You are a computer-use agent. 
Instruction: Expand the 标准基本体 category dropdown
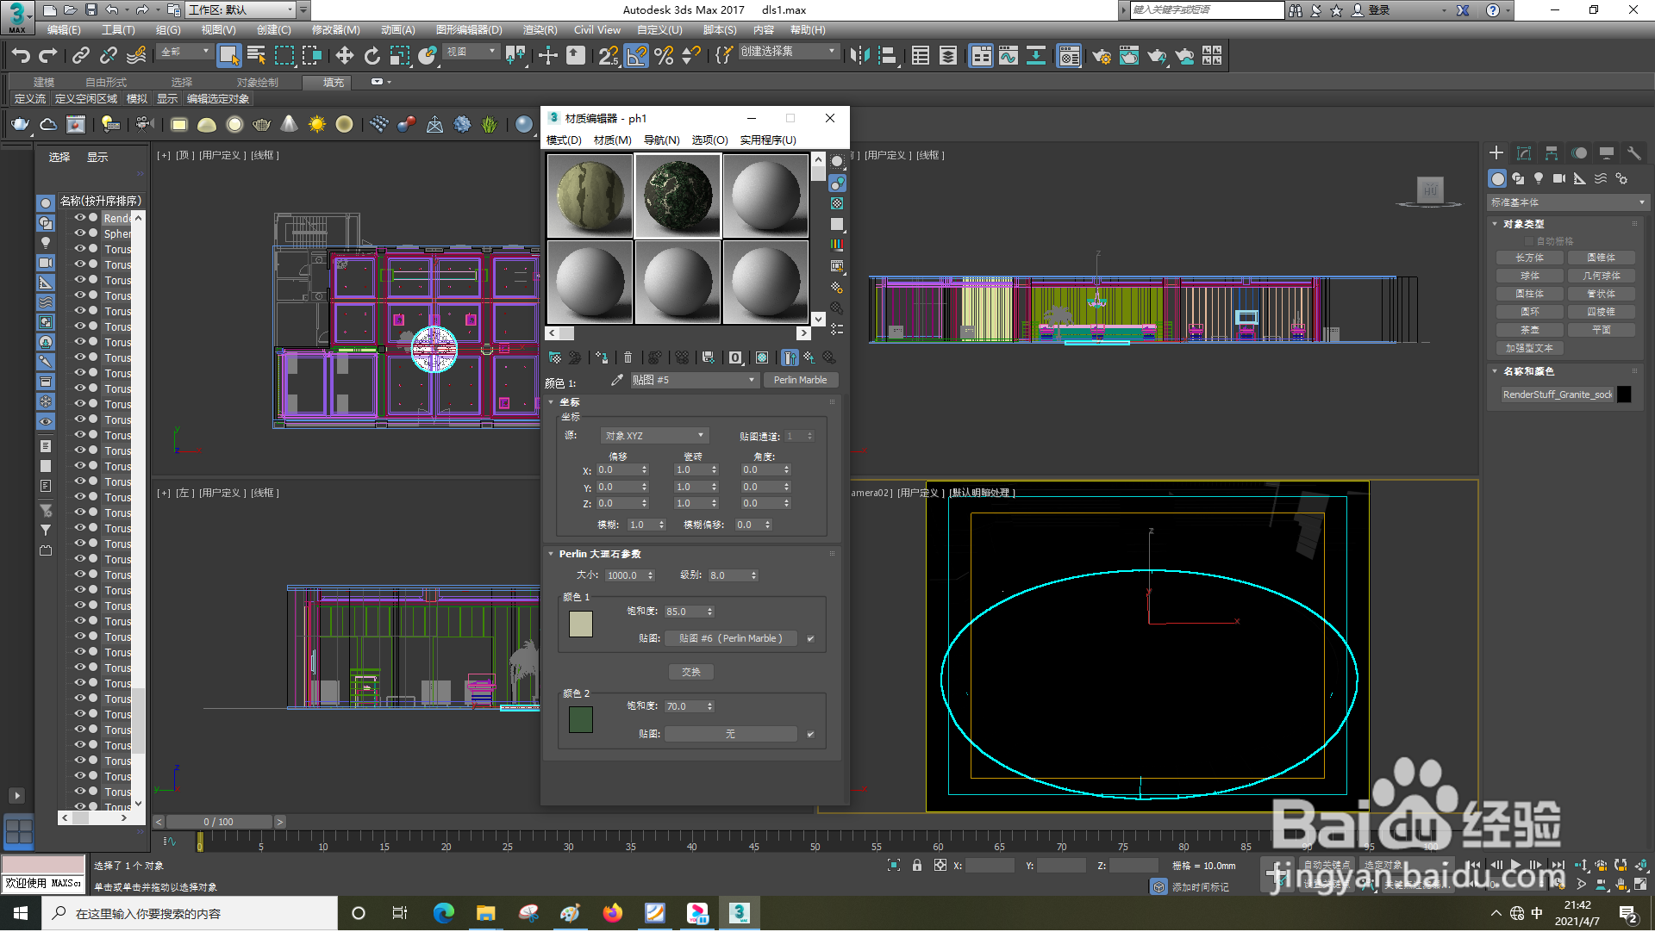(x=1568, y=202)
